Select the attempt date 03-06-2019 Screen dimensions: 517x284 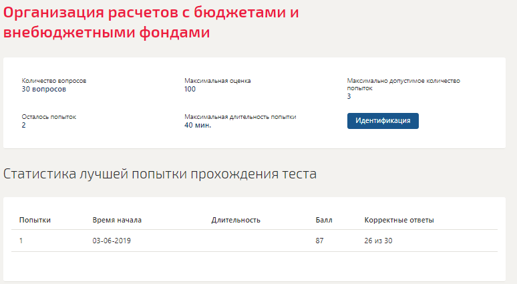112,241
